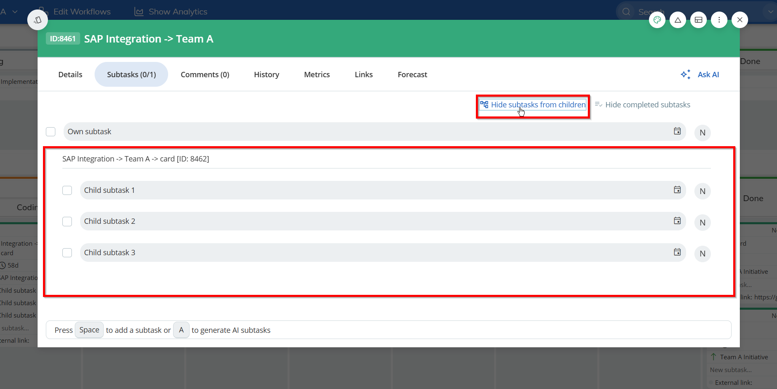Click the Ask AI button
The height and width of the screenshot is (389, 777).
(x=700, y=75)
